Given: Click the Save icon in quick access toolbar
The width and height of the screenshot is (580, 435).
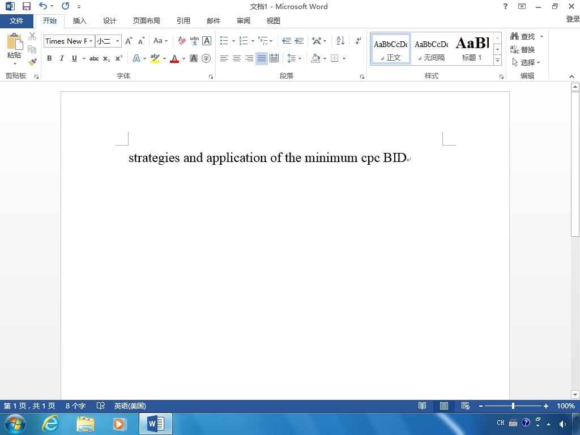Looking at the screenshot, I should click(26, 6).
